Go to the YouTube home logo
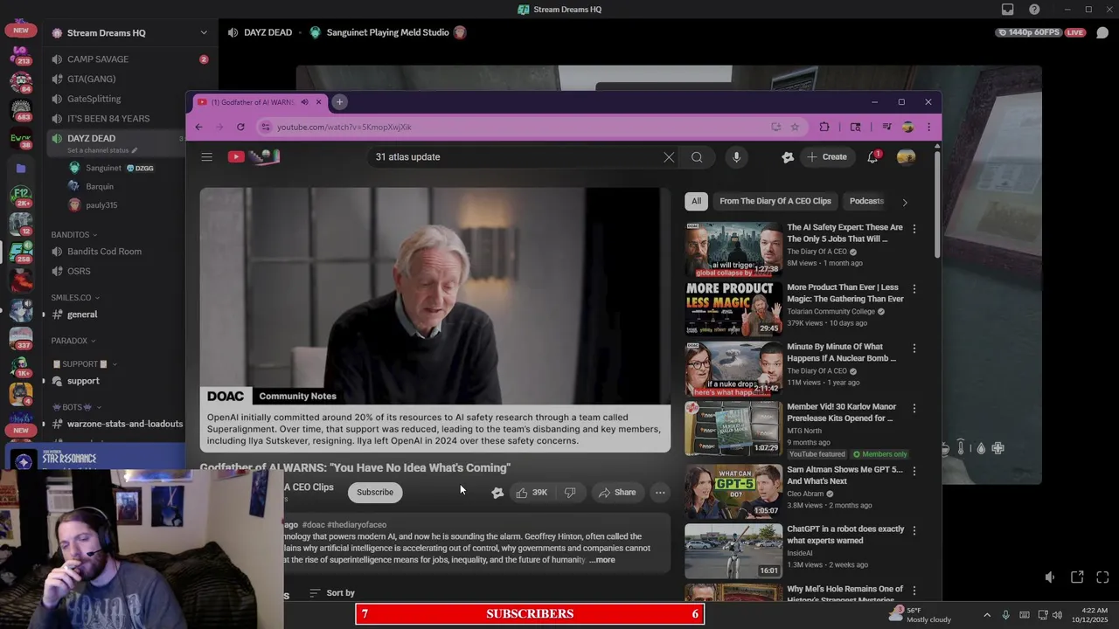The width and height of the screenshot is (1119, 629). click(x=254, y=157)
